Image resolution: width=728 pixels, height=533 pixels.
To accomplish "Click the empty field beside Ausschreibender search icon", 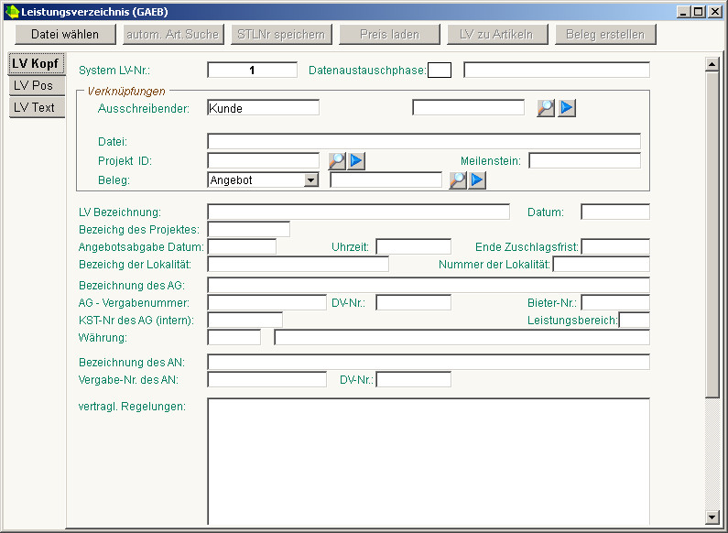I will click(469, 108).
